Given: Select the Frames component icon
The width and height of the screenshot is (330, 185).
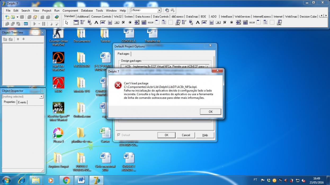Looking at the screenshot, I should click(x=76, y=23).
